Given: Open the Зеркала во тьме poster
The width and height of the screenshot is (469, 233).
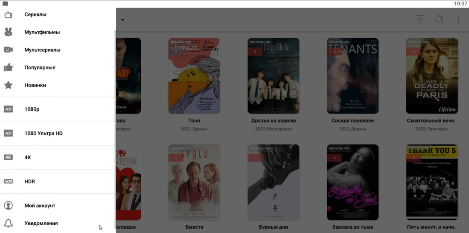Looking at the screenshot, I should [353, 182].
